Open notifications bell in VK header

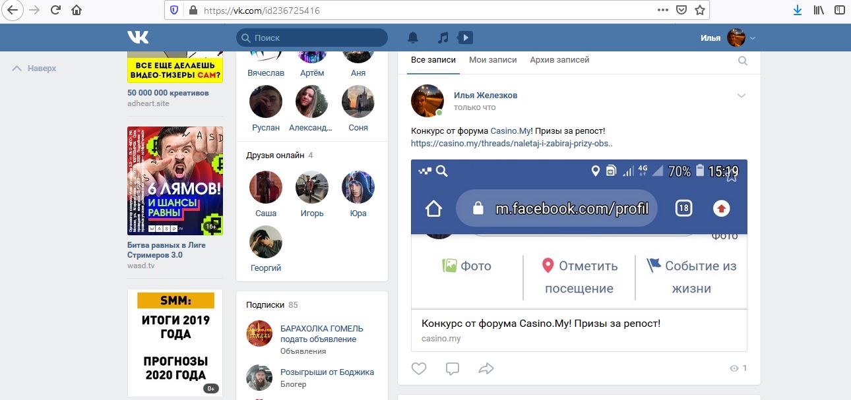click(x=413, y=38)
